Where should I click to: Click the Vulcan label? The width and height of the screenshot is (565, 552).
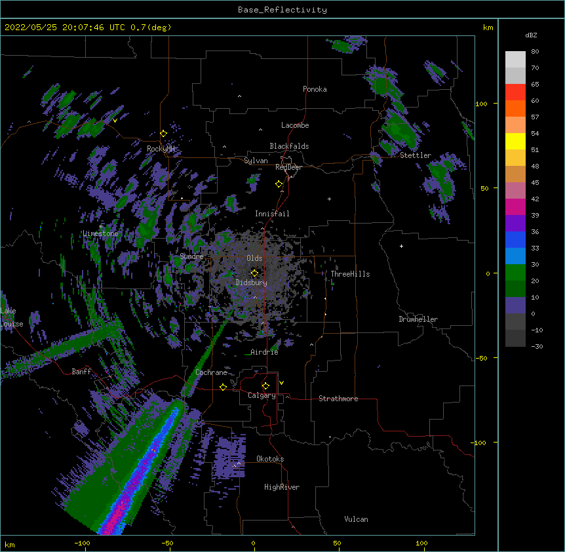point(356,519)
